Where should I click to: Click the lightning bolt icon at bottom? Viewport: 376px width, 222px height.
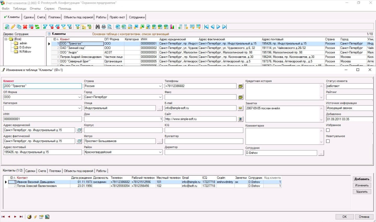tap(35, 217)
